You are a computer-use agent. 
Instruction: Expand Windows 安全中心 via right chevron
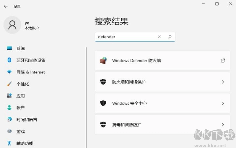click(223, 103)
